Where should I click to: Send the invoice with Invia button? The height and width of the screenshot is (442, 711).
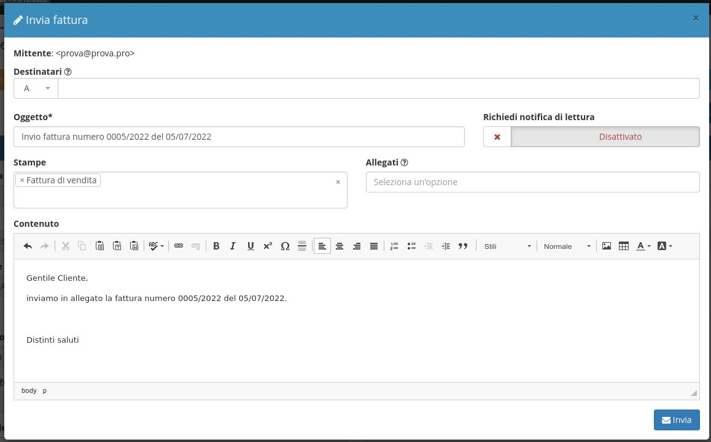(x=676, y=420)
